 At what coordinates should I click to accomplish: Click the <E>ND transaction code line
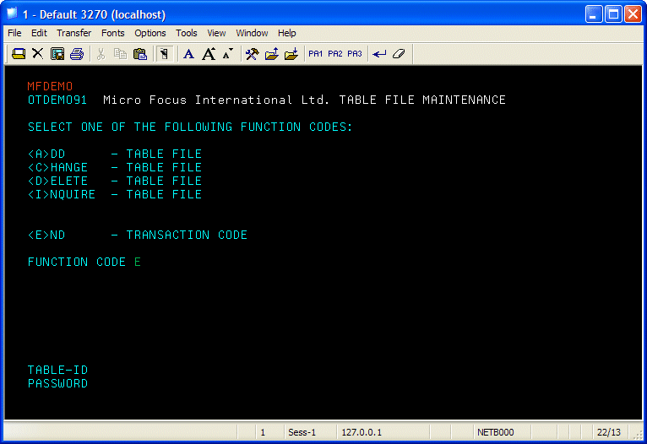pyautogui.click(x=138, y=235)
